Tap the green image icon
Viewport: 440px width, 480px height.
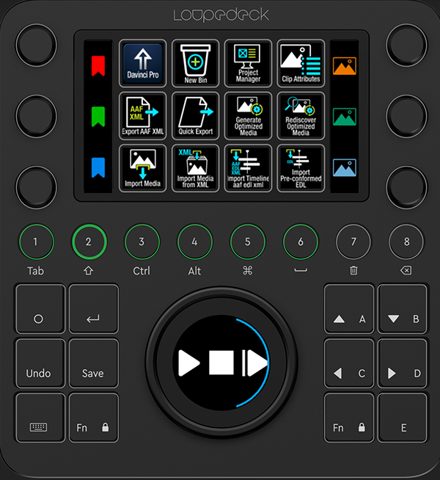pos(344,117)
